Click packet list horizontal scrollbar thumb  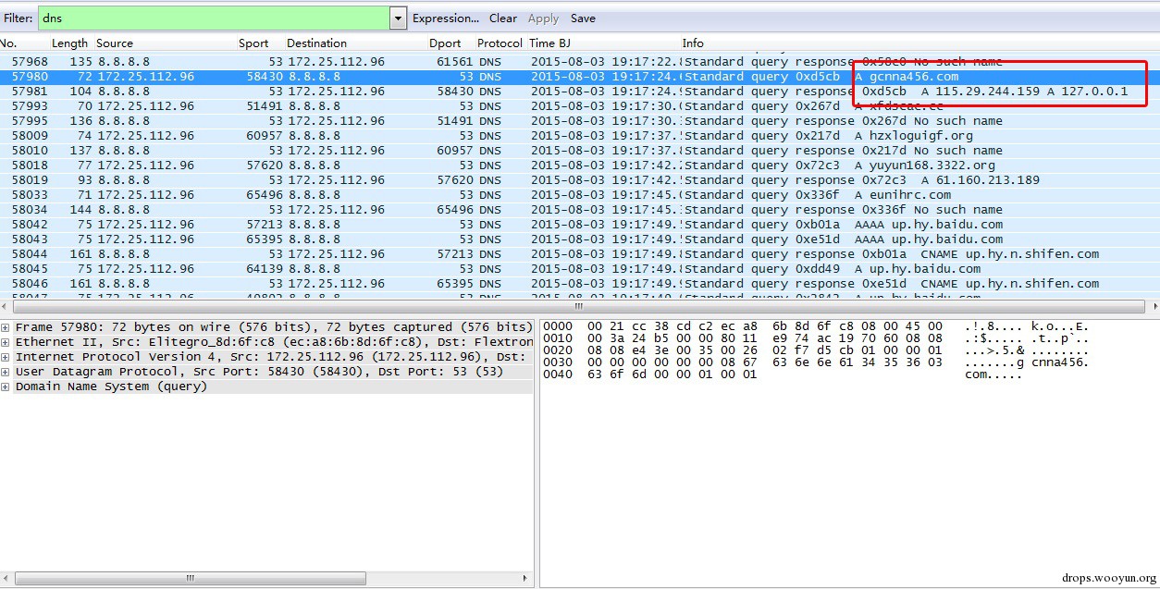[x=579, y=306]
